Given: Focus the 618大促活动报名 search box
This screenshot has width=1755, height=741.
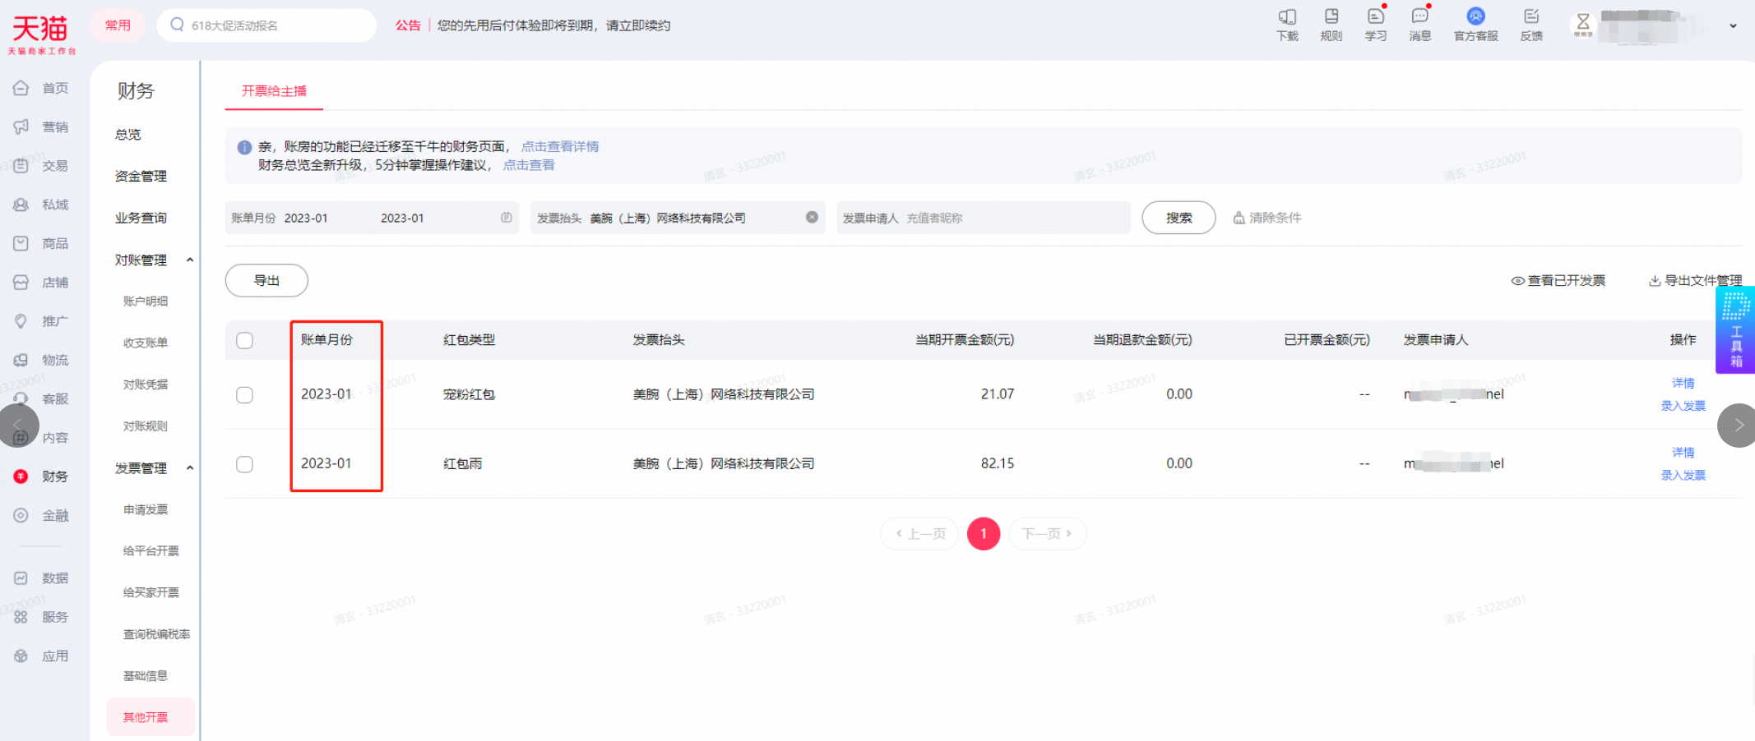Looking at the screenshot, I should (x=266, y=25).
